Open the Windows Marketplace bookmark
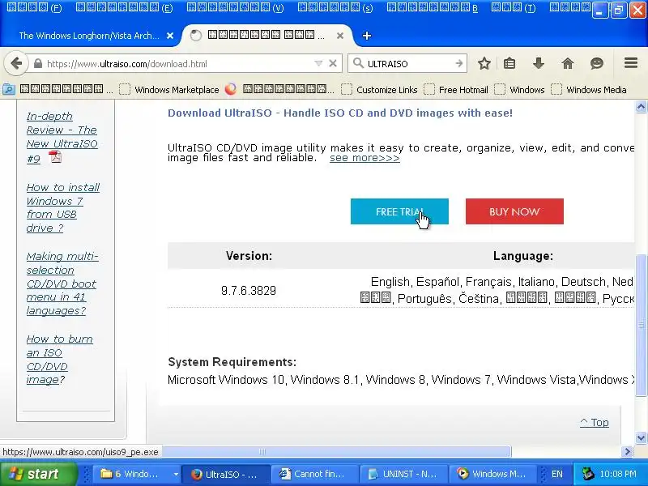The image size is (648, 486). pyautogui.click(x=169, y=90)
